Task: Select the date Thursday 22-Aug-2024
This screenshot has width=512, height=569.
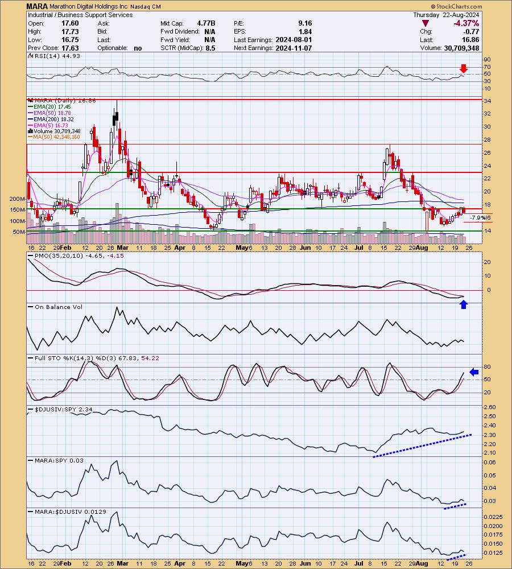Action: pyautogui.click(x=446, y=15)
